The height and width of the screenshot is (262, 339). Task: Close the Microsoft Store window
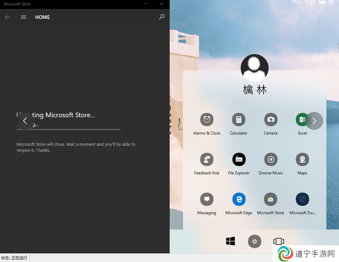[162, 4]
